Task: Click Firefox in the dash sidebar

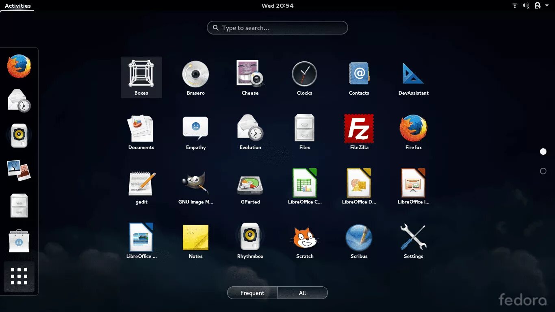Action: [19, 66]
